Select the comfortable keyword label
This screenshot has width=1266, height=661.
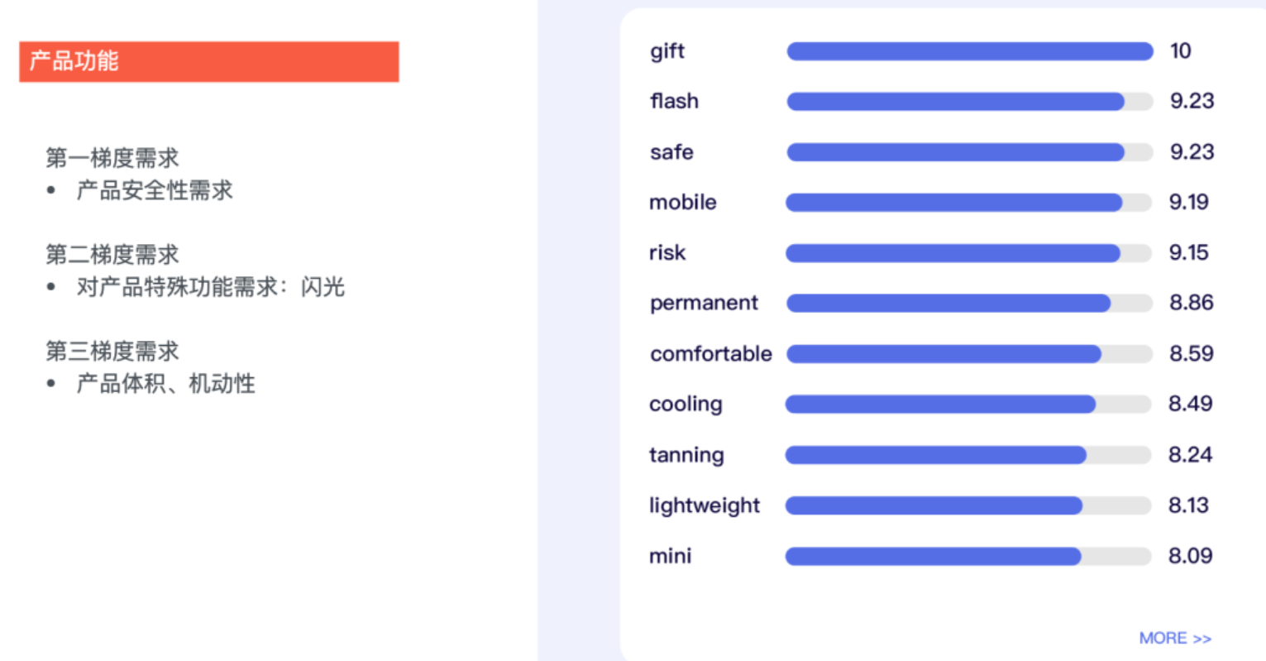tap(711, 354)
